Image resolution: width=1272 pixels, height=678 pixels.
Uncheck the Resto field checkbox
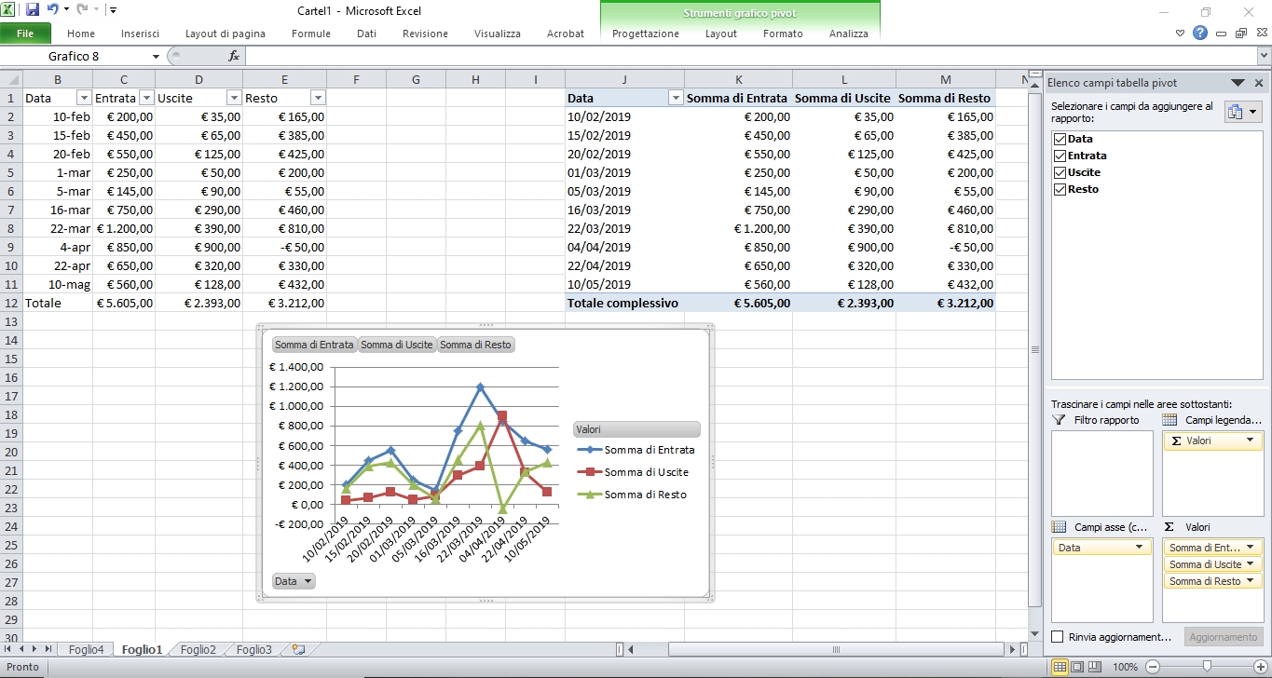[x=1060, y=189]
